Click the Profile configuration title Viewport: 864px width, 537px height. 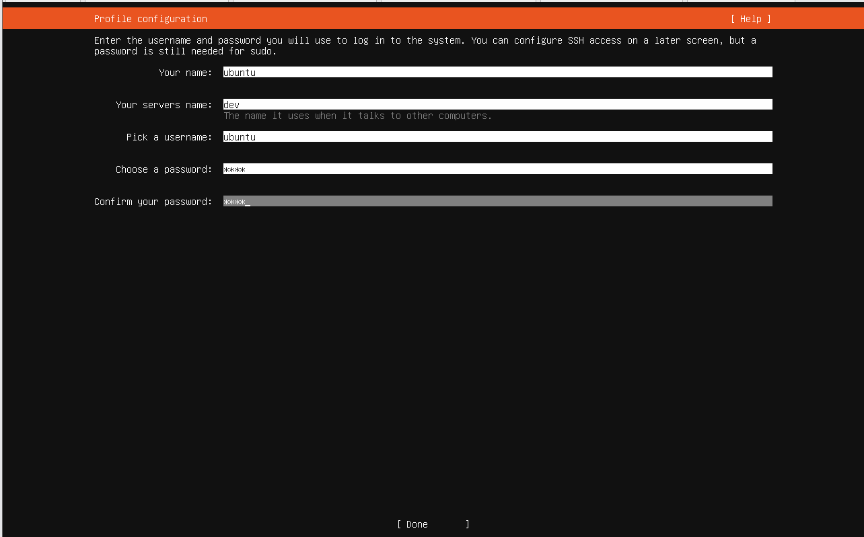tap(151, 19)
